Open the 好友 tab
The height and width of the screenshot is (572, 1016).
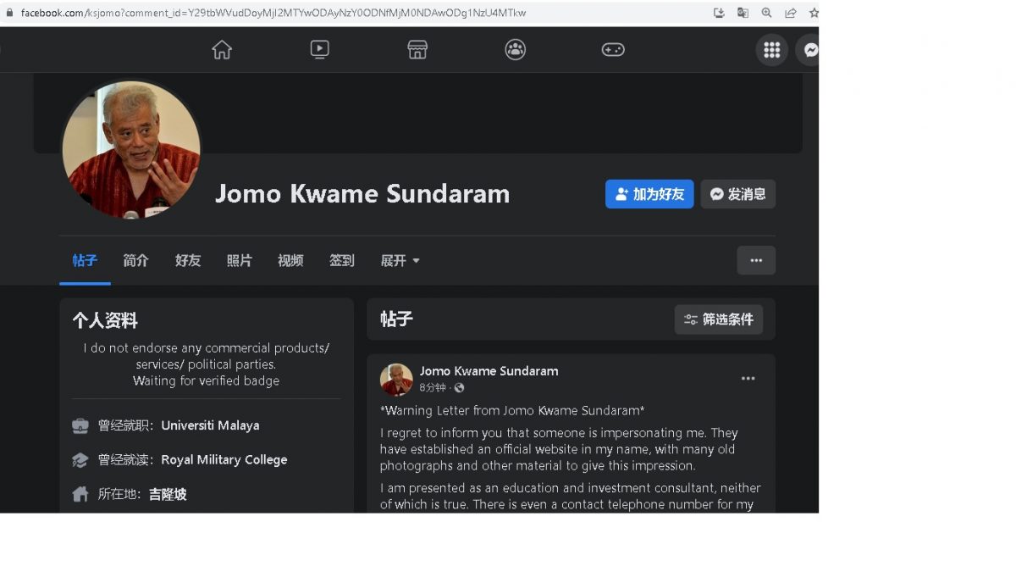188,261
